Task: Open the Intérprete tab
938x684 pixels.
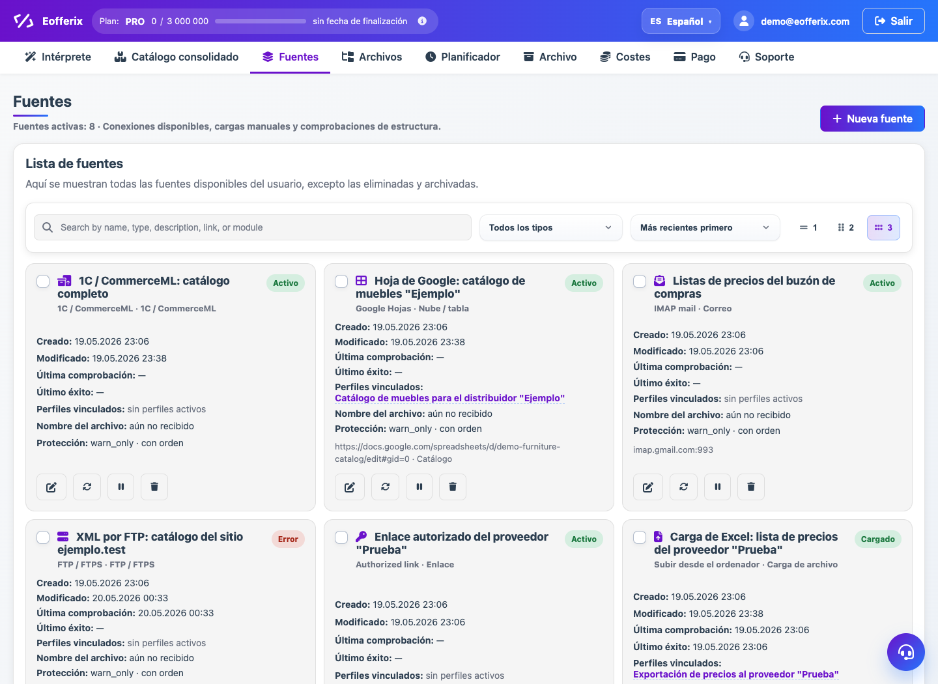Action: click(x=58, y=57)
